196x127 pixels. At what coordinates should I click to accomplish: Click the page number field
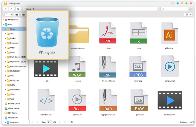click(49, 122)
